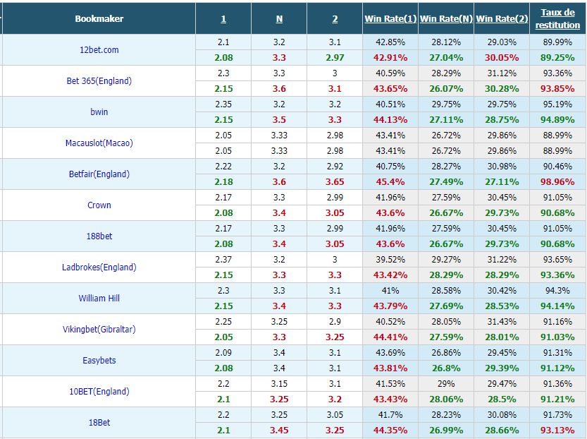The width and height of the screenshot is (587, 439).
Task: Select 18Bet win rate 44.35%
Action: coord(390,431)
